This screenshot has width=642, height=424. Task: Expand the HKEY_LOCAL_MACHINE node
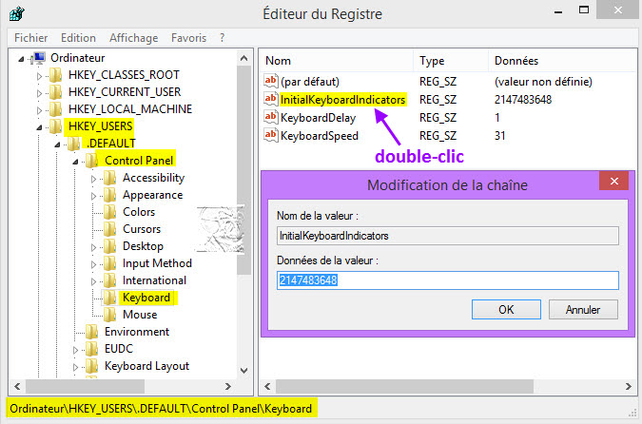(x=39, y=110)
